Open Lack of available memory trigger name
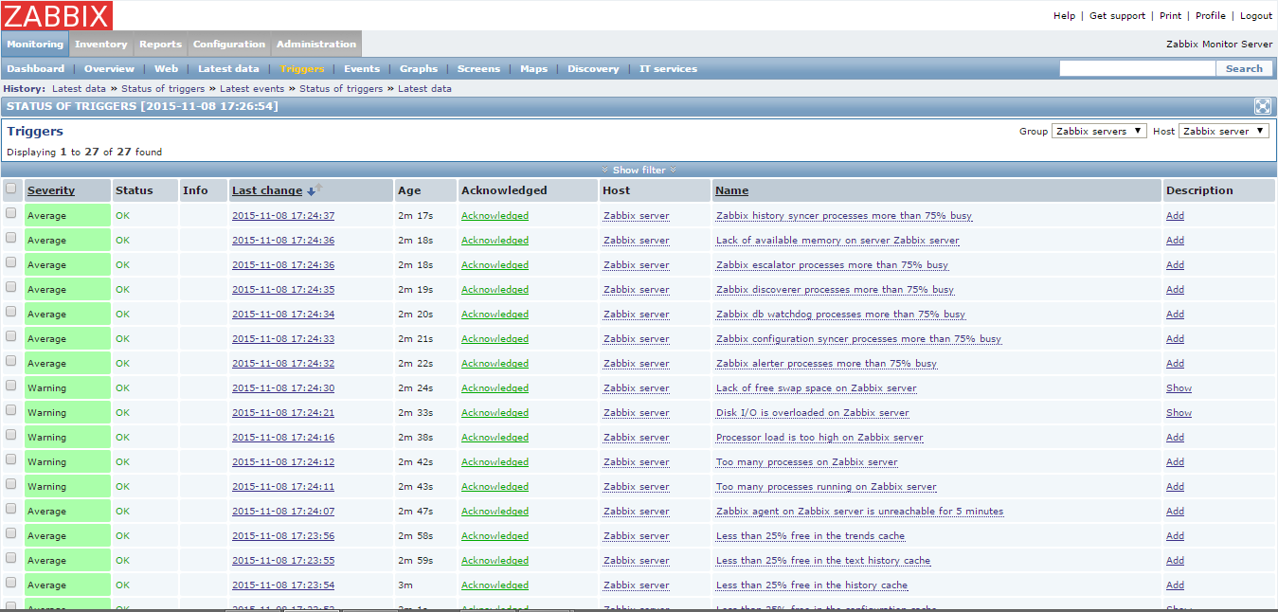This screenshot has width=1278, height=612. click(837, 241)
